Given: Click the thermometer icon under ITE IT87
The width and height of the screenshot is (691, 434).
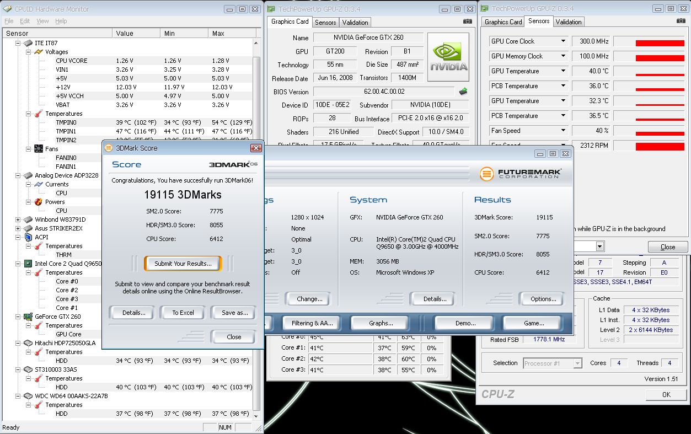Looking at the screenshot, I should pyautogui.click(x=39, y=114).
